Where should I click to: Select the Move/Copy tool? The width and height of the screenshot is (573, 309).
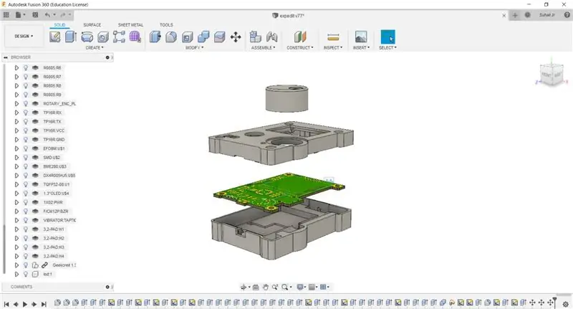(x=236, y=37)
